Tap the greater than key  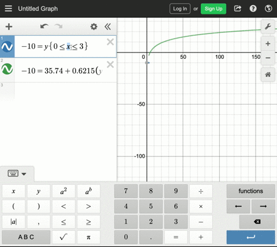click(x=88, y=206)
